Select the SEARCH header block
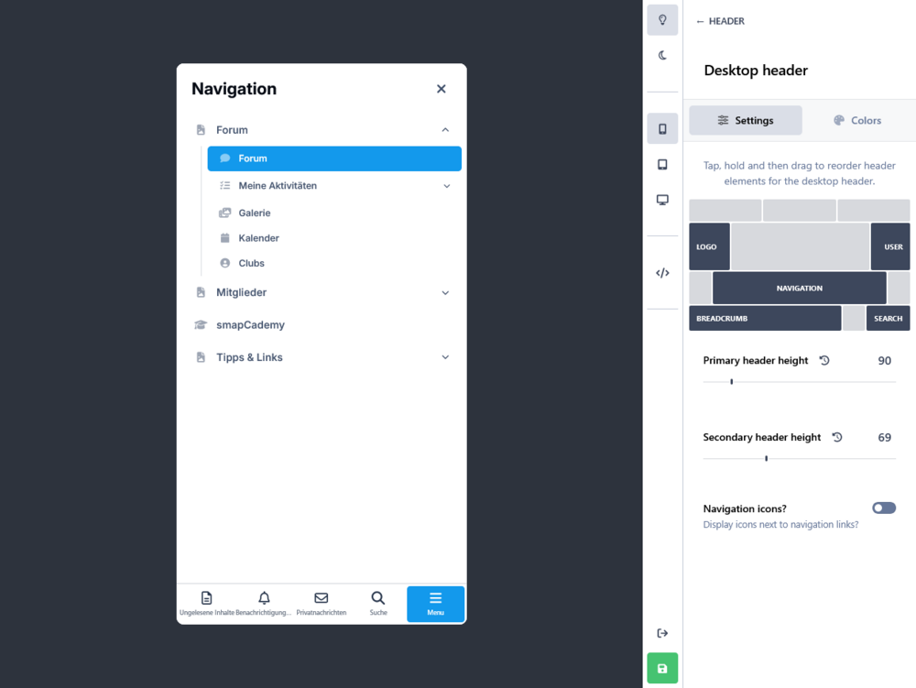 pyautogui.click(x=888, y=318)
